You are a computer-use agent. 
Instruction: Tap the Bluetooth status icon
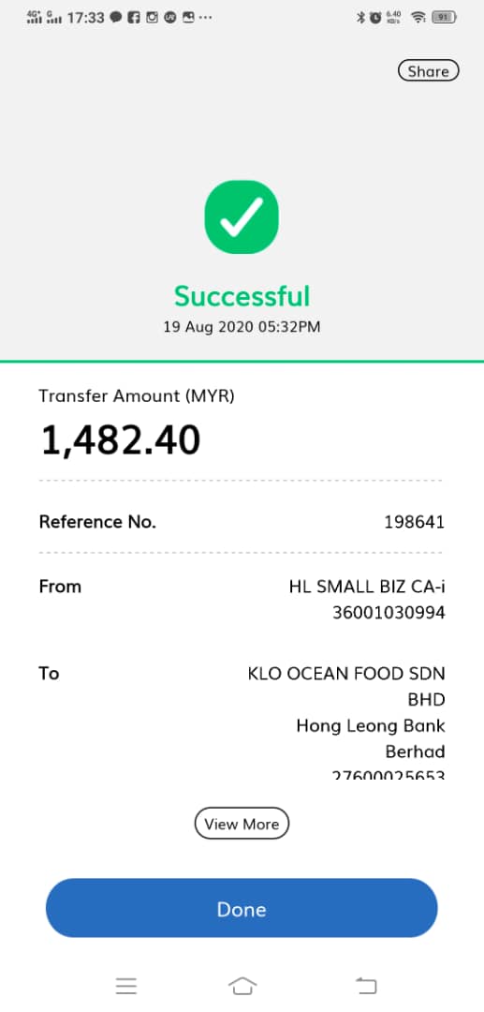click(361, 18)
